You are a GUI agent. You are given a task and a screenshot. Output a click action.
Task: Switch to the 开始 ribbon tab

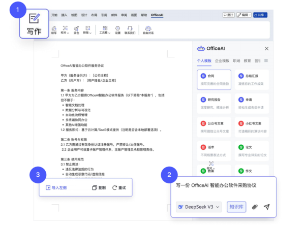click(54, 15)
